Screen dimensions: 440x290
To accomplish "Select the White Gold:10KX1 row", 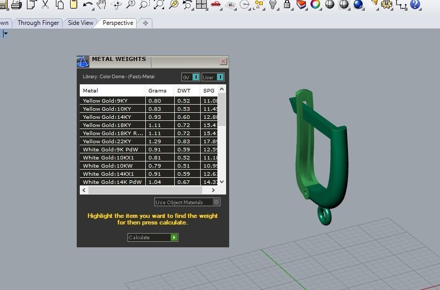I will [149, 157].
